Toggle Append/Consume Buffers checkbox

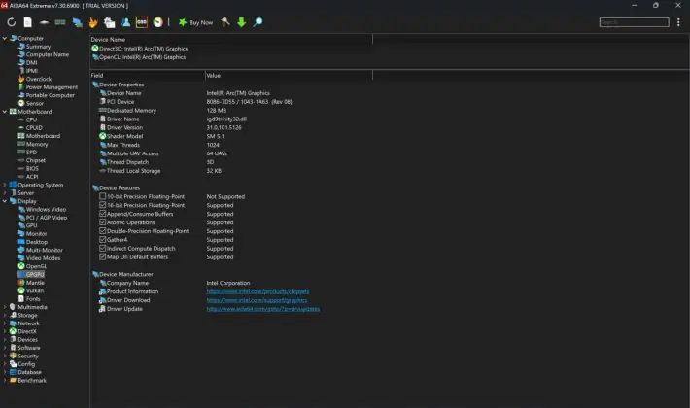[103, 214]
